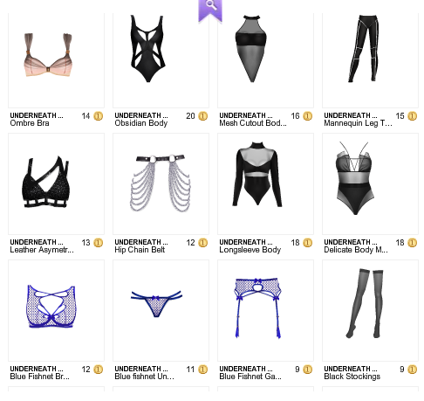Screen dimensions: 424x401
Task: Select the Blue Fishnet Bra thumbnail
Action: (57, 310)
